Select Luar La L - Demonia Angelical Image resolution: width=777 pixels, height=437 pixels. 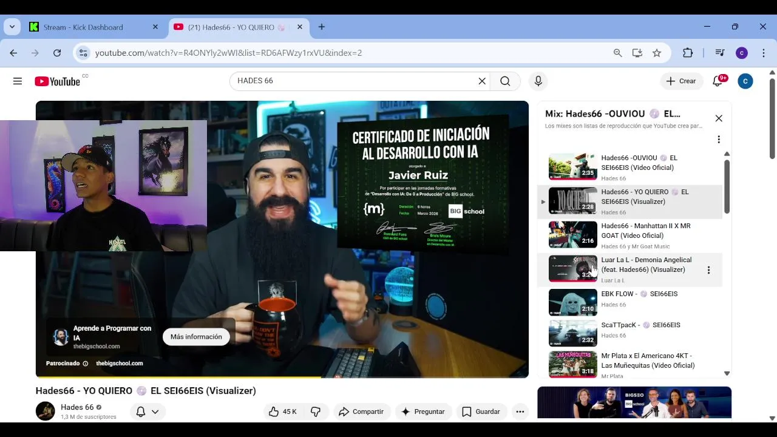[630, 269]
